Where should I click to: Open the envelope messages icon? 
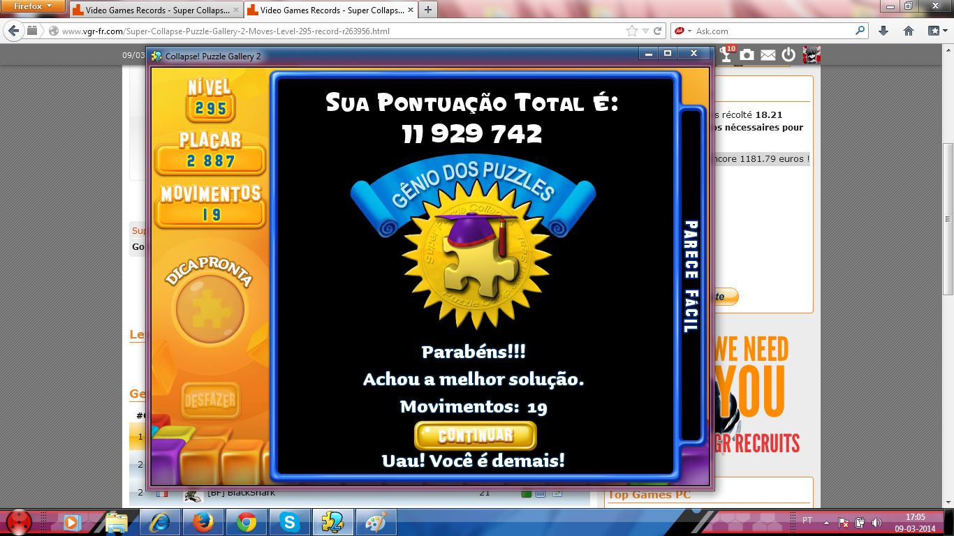click(x=768, y=55)
